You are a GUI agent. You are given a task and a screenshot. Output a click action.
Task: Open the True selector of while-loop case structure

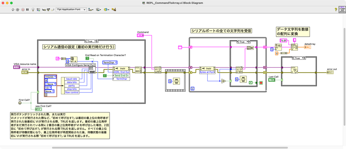pyautogui.click(x=243, y=42)
